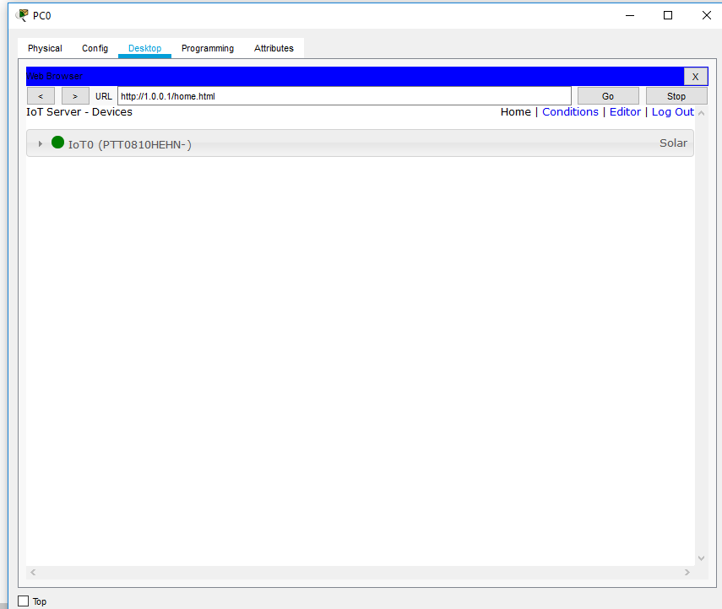Go to the Programming tab

click(208, 48)
